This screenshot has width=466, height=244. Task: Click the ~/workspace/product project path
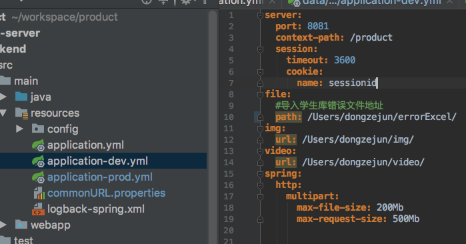65,17
